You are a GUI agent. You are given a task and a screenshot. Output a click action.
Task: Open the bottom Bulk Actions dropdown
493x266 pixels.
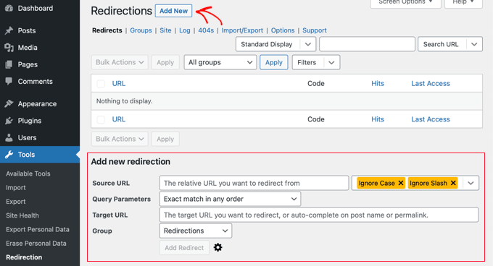(x=120, y=139)
